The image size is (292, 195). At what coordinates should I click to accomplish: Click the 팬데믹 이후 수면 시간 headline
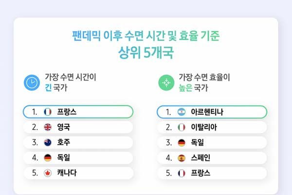[x=146, y=36]
